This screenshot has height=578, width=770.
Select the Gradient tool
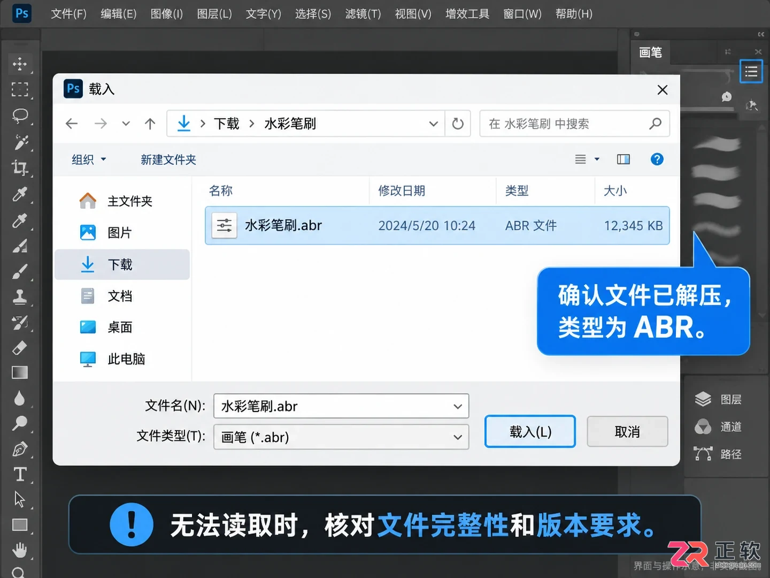point(20,372)
